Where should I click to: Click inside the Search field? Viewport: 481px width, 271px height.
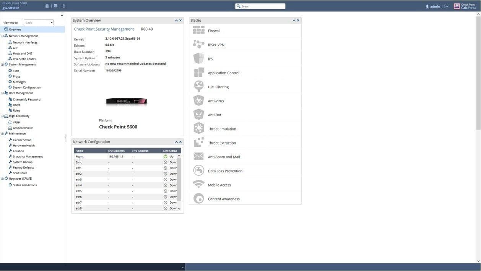tap(261, 6)
